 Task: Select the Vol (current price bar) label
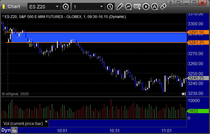[x=23, y=123]
